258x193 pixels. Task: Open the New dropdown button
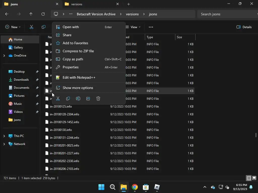[x=13, y=27]
